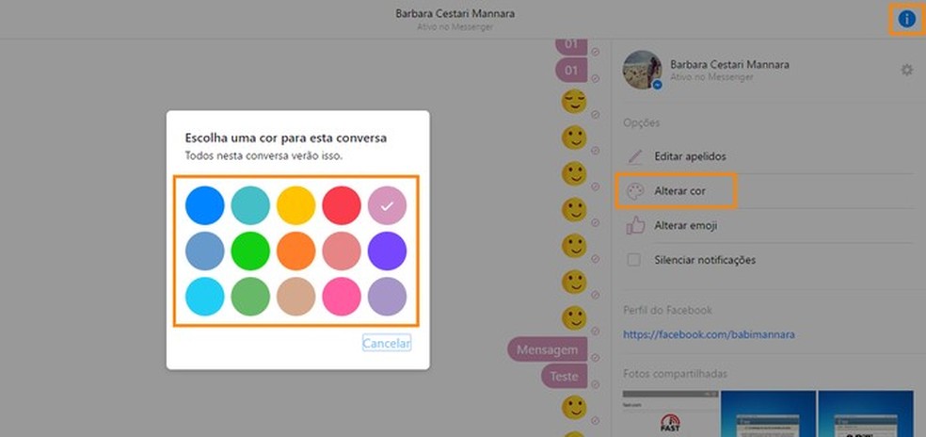Image resolution: width=926 pixels, height=437 pixels.
Task: Click Barbara's profile picture in side panel
Action: point(642,70)
